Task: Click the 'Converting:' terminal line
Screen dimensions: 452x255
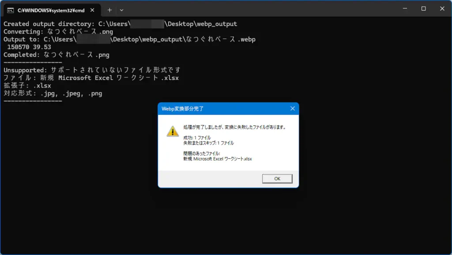Action: (x=58, y=31)
